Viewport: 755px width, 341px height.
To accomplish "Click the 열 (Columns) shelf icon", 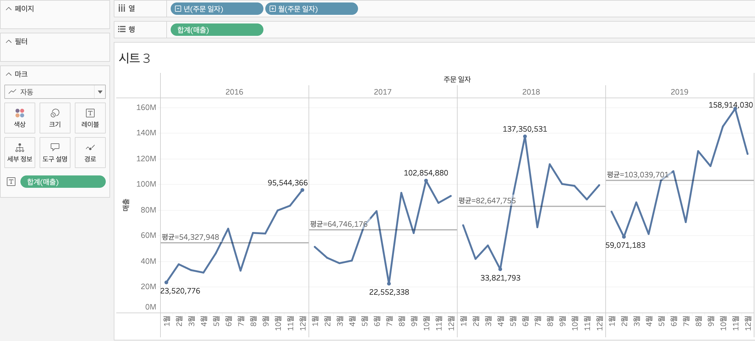I will coord(122,8).
